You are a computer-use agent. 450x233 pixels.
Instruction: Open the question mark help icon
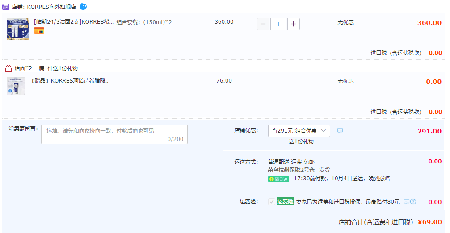click(413, 201)
